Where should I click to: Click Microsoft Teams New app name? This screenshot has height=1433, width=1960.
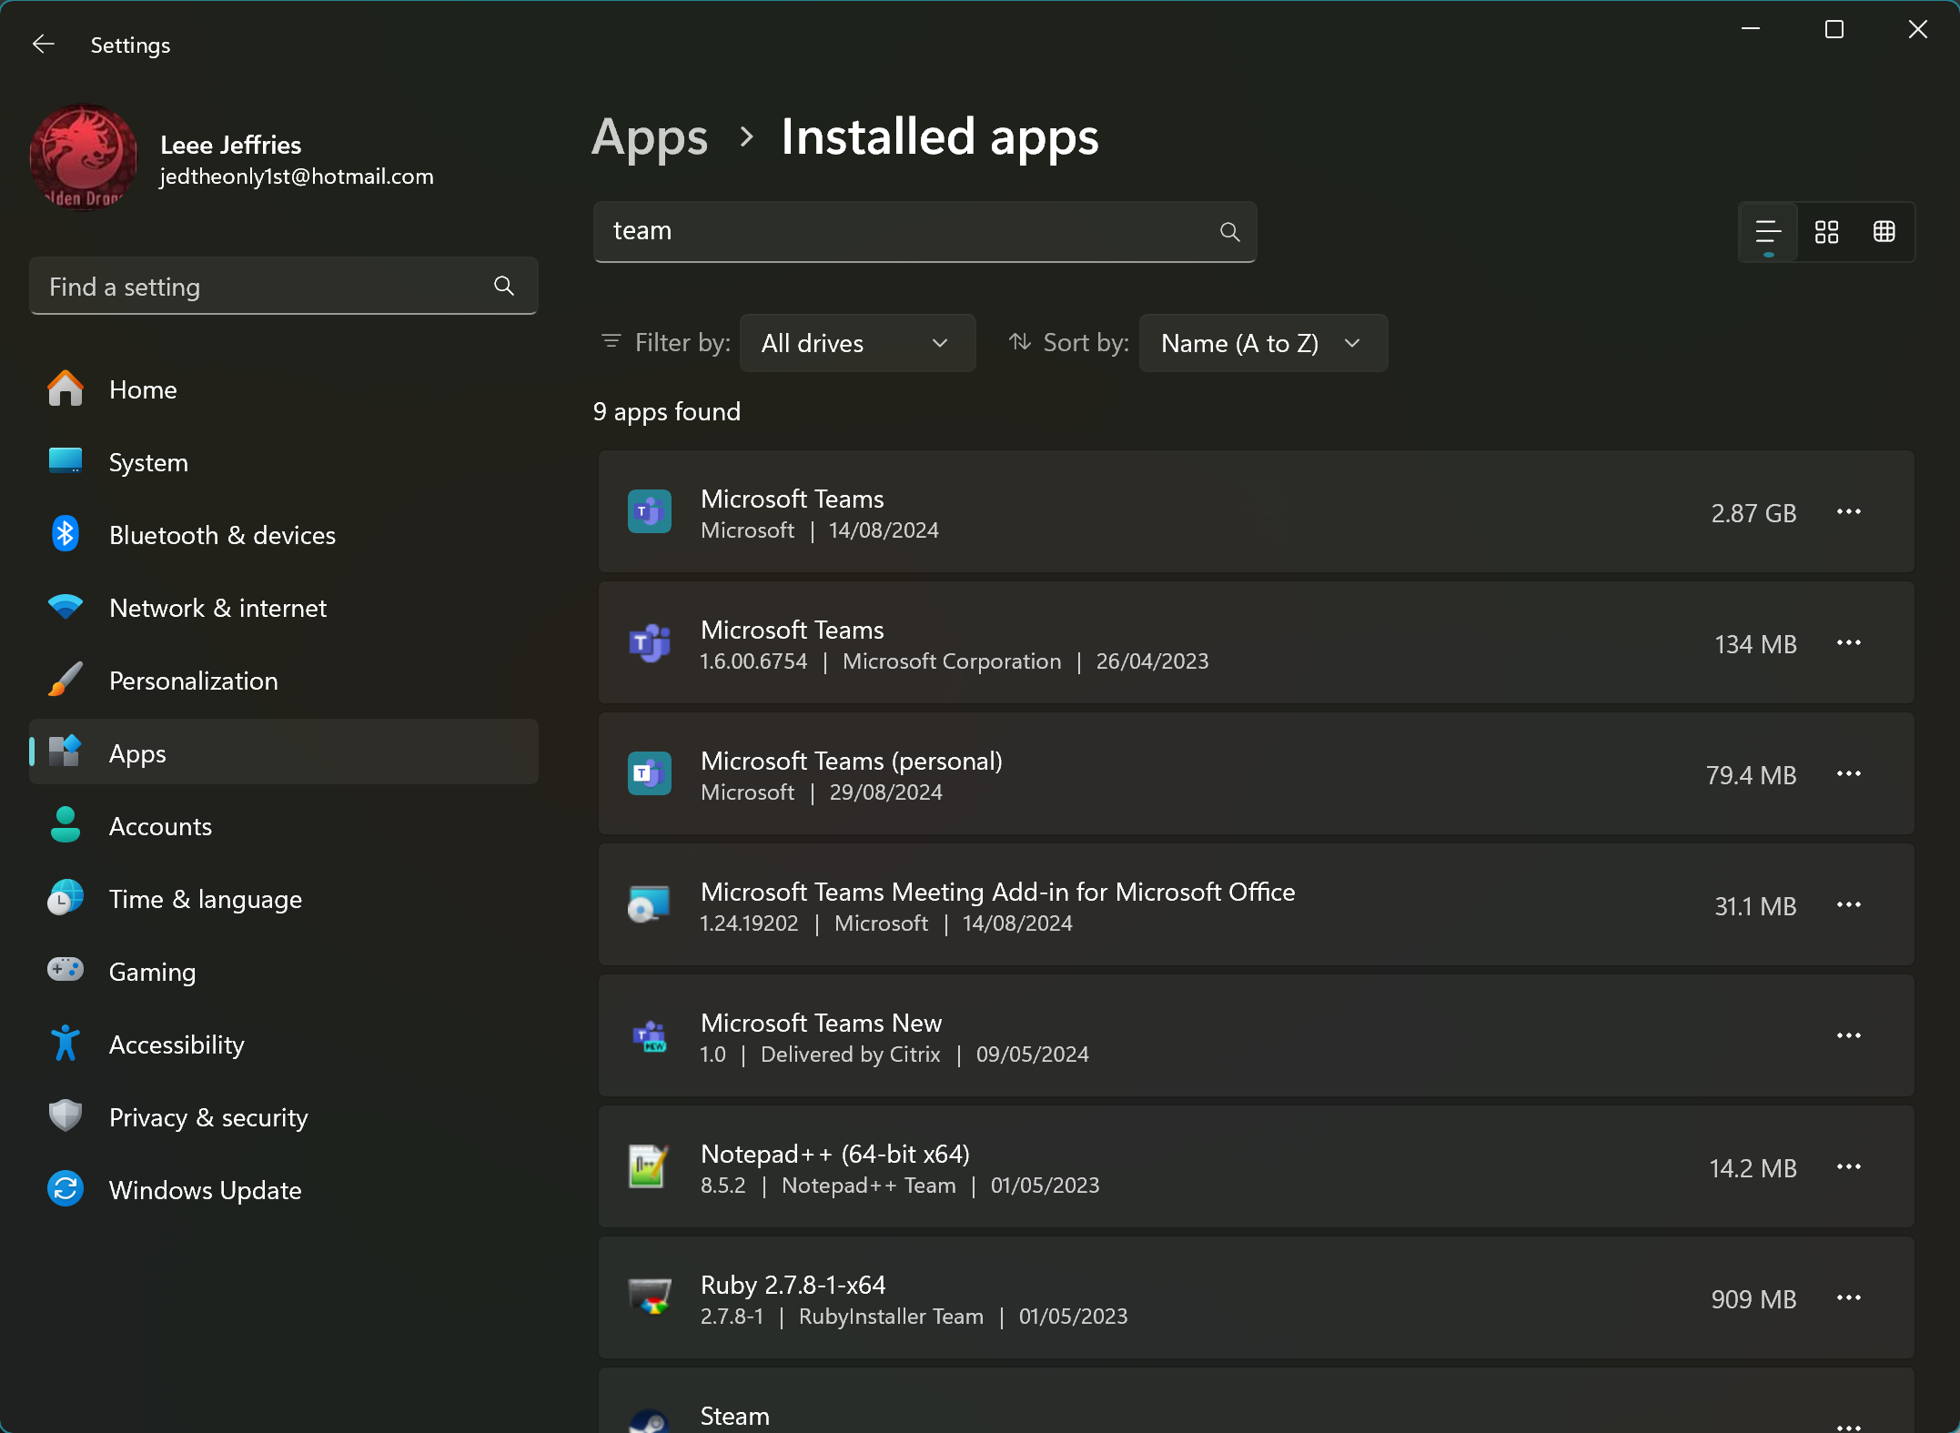[x=821, y=1023]
